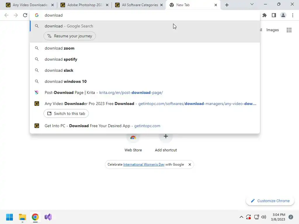
Task: Open the Web Store shortcut
Action: (x=133, y=142)
